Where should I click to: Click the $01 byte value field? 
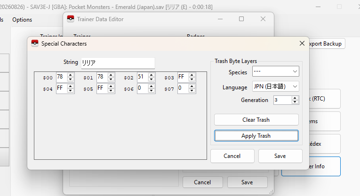point(102,77)
